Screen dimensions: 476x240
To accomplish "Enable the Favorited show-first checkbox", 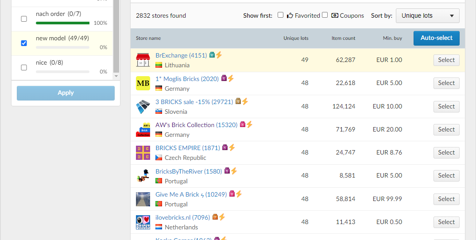I will (x=280, y=15).
